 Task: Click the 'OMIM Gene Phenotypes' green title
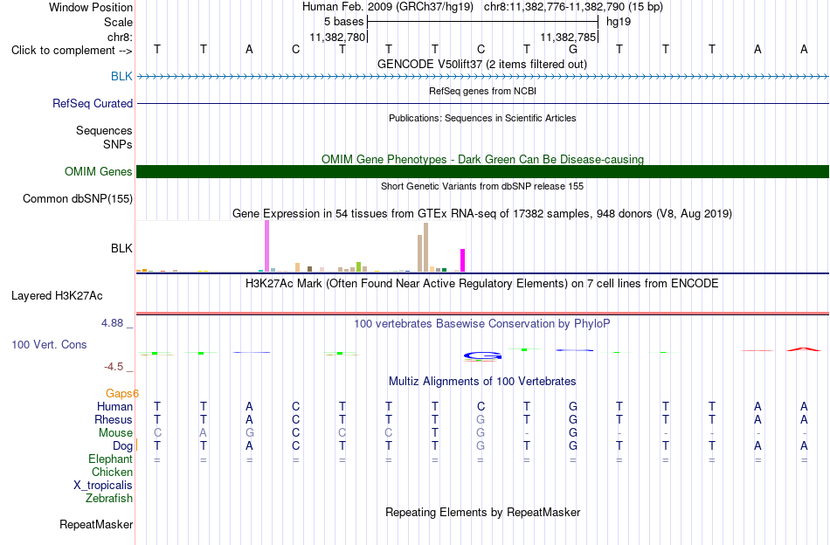click(482, 159)
